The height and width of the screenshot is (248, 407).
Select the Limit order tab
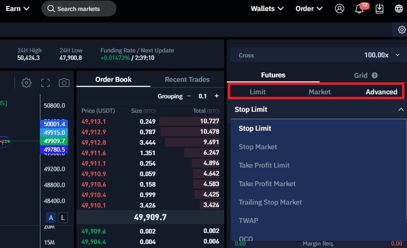(258, 92)
